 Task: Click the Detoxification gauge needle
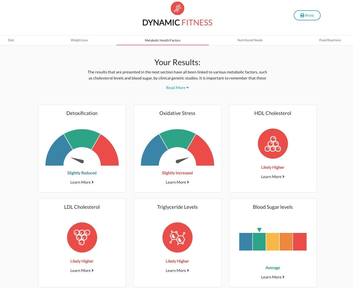click(x=77, y=160)
